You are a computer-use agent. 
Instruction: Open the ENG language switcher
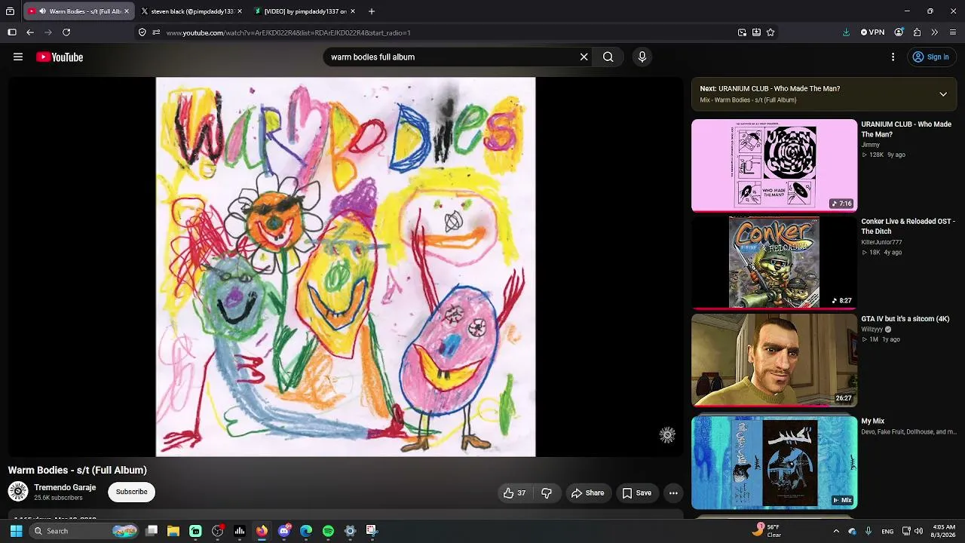(887, 531)
